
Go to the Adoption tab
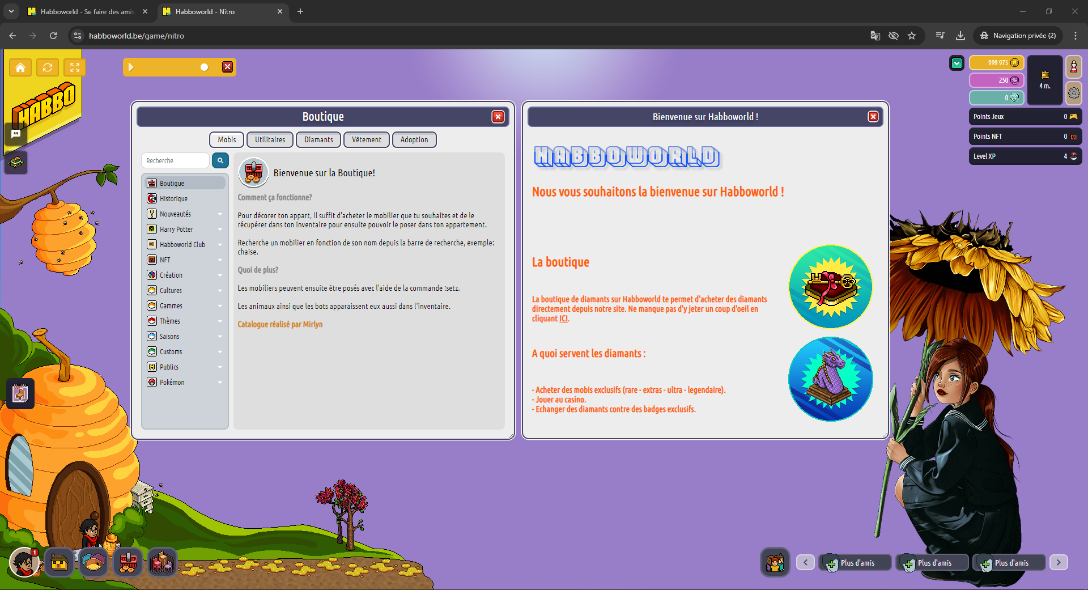414,140
